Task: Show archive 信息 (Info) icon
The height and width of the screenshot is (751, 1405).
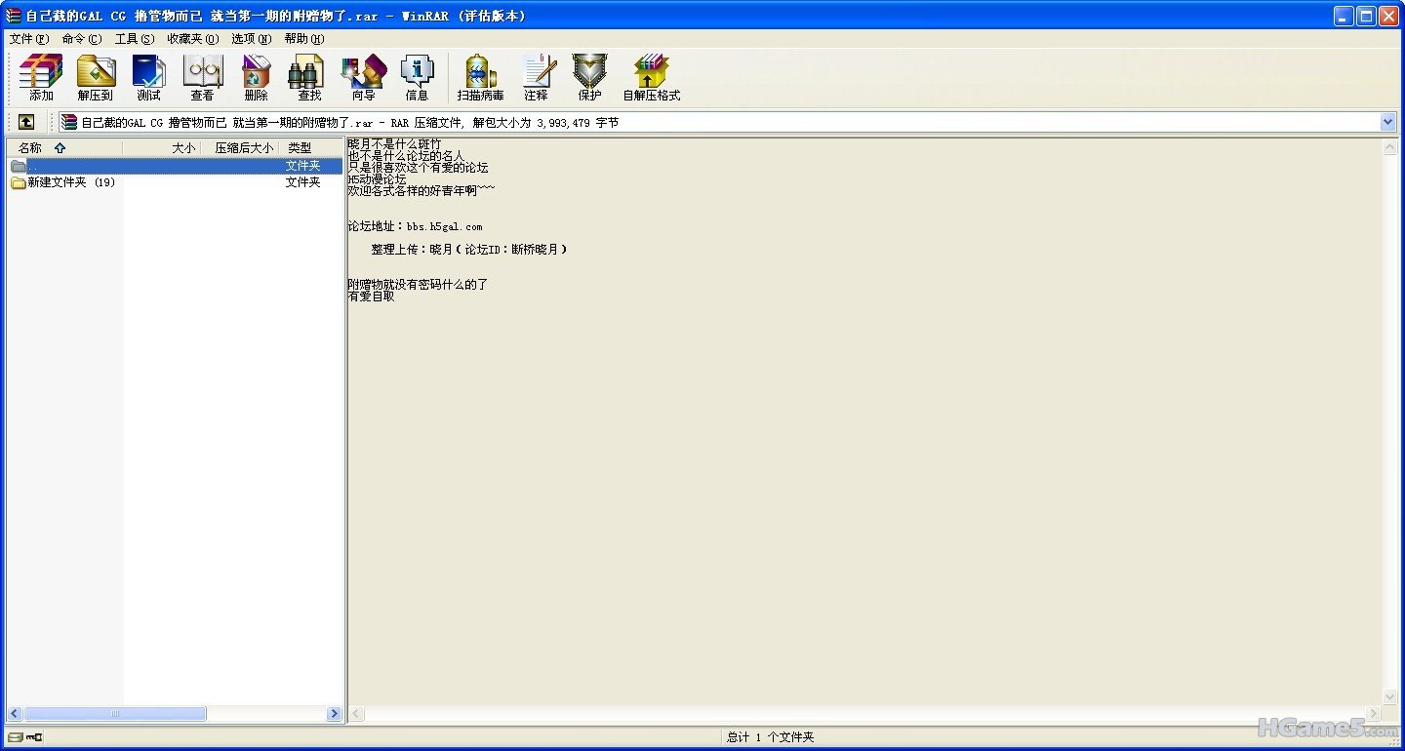Action: click(x=417, y=78)
